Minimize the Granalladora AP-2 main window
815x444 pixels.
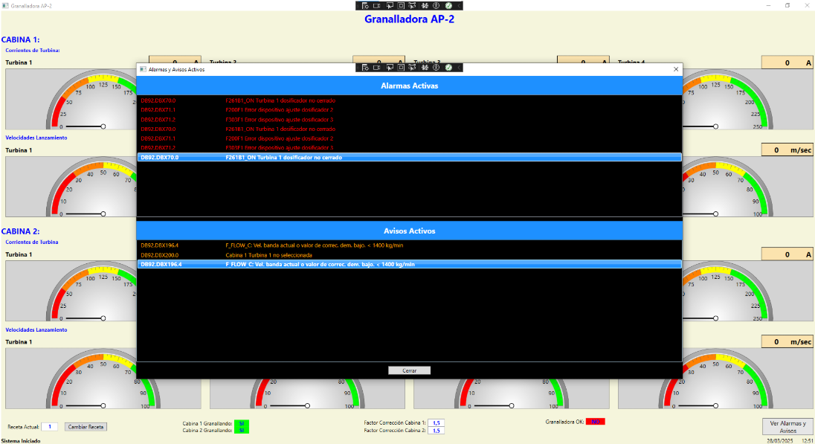tap(768, 6)
